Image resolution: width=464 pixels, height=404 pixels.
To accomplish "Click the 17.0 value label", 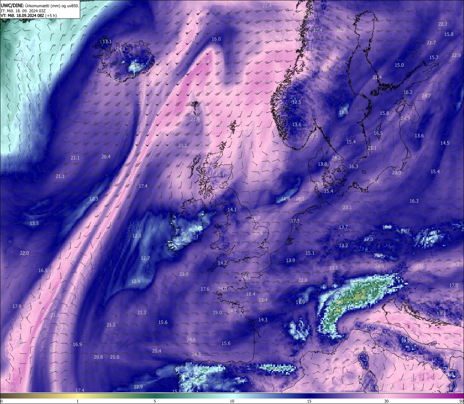I will (453, 286).
